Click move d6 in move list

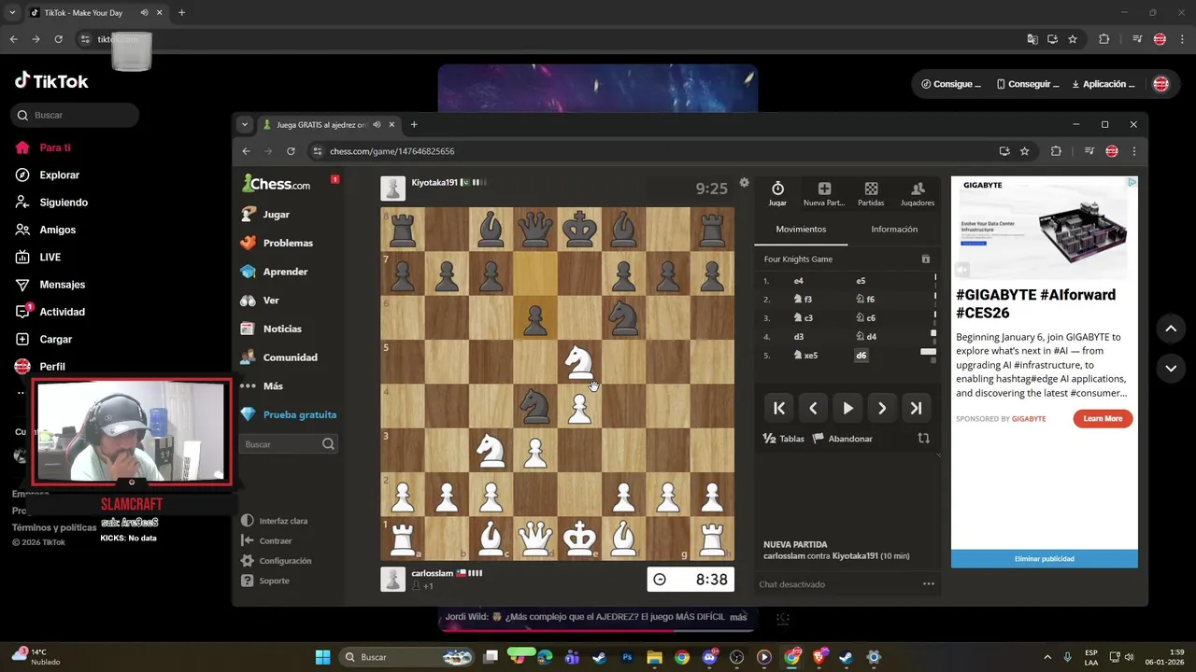pos(861,356)
